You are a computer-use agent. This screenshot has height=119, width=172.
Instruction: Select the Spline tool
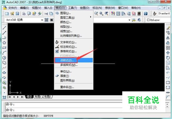coord(4,68)
